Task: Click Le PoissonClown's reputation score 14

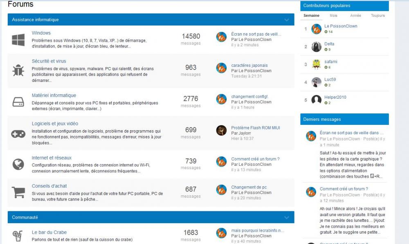Action: coord(329,32)
